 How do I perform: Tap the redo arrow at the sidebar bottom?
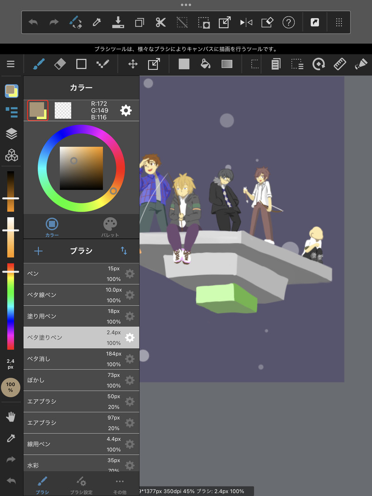[11, 459]
